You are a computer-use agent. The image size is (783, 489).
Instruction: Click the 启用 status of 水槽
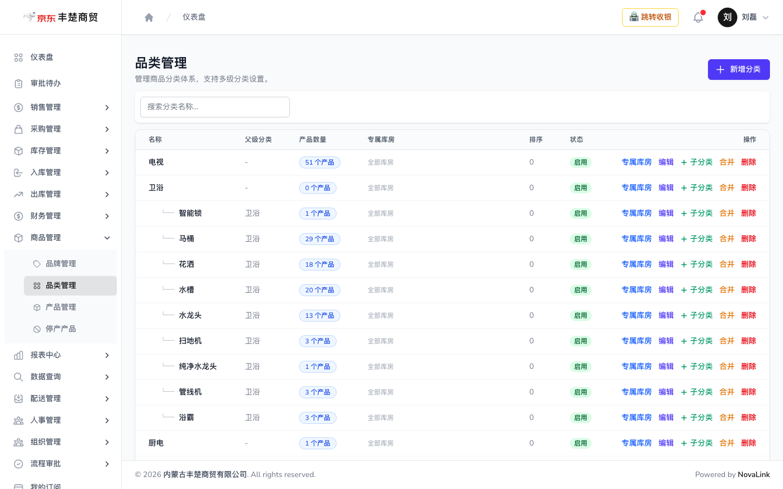581,290
